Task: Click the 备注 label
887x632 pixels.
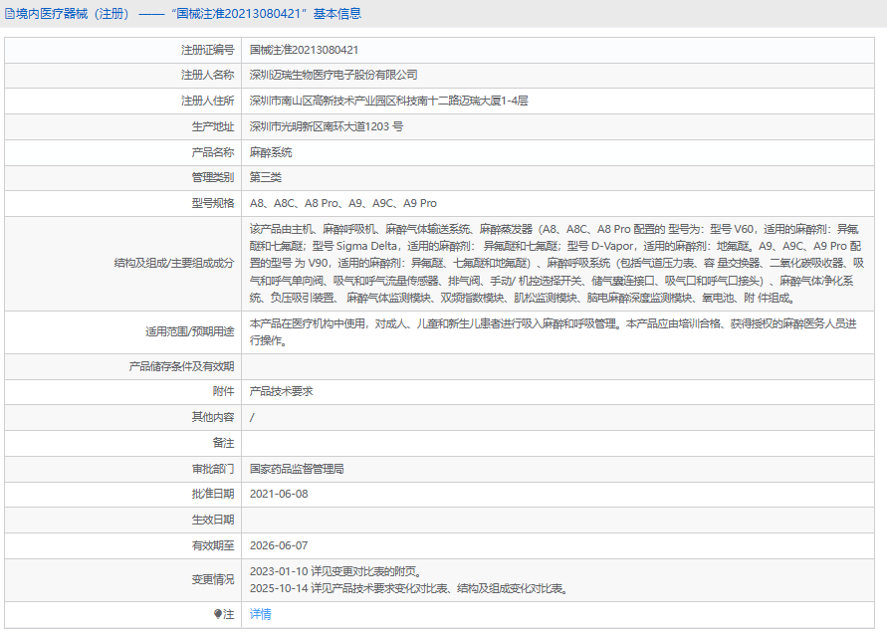Action: (223, 443)
